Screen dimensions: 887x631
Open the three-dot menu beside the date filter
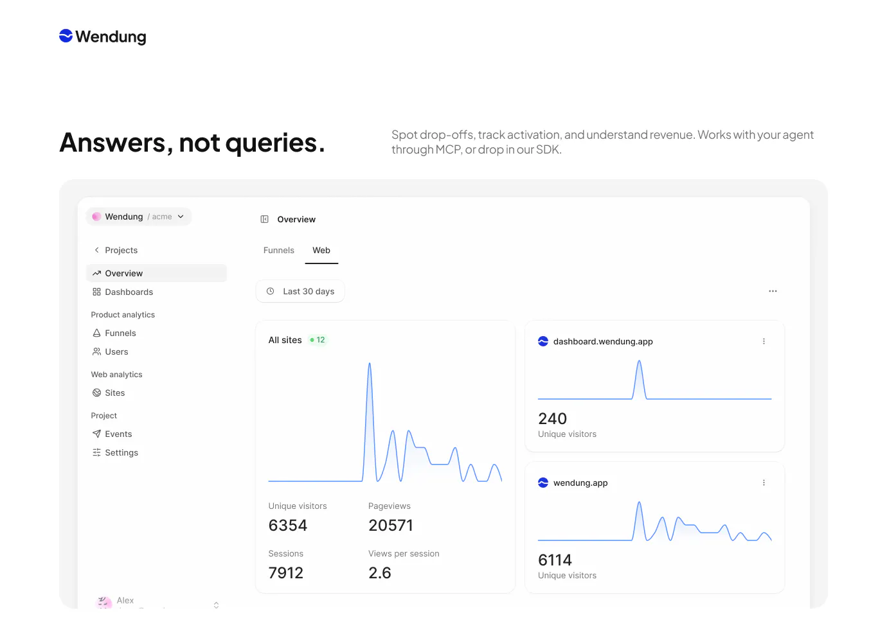[x=773, y=291]
